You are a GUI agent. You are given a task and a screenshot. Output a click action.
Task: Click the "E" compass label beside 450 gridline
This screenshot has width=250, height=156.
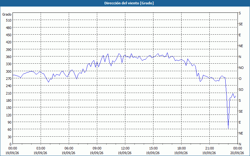click(x=240, y=35)
